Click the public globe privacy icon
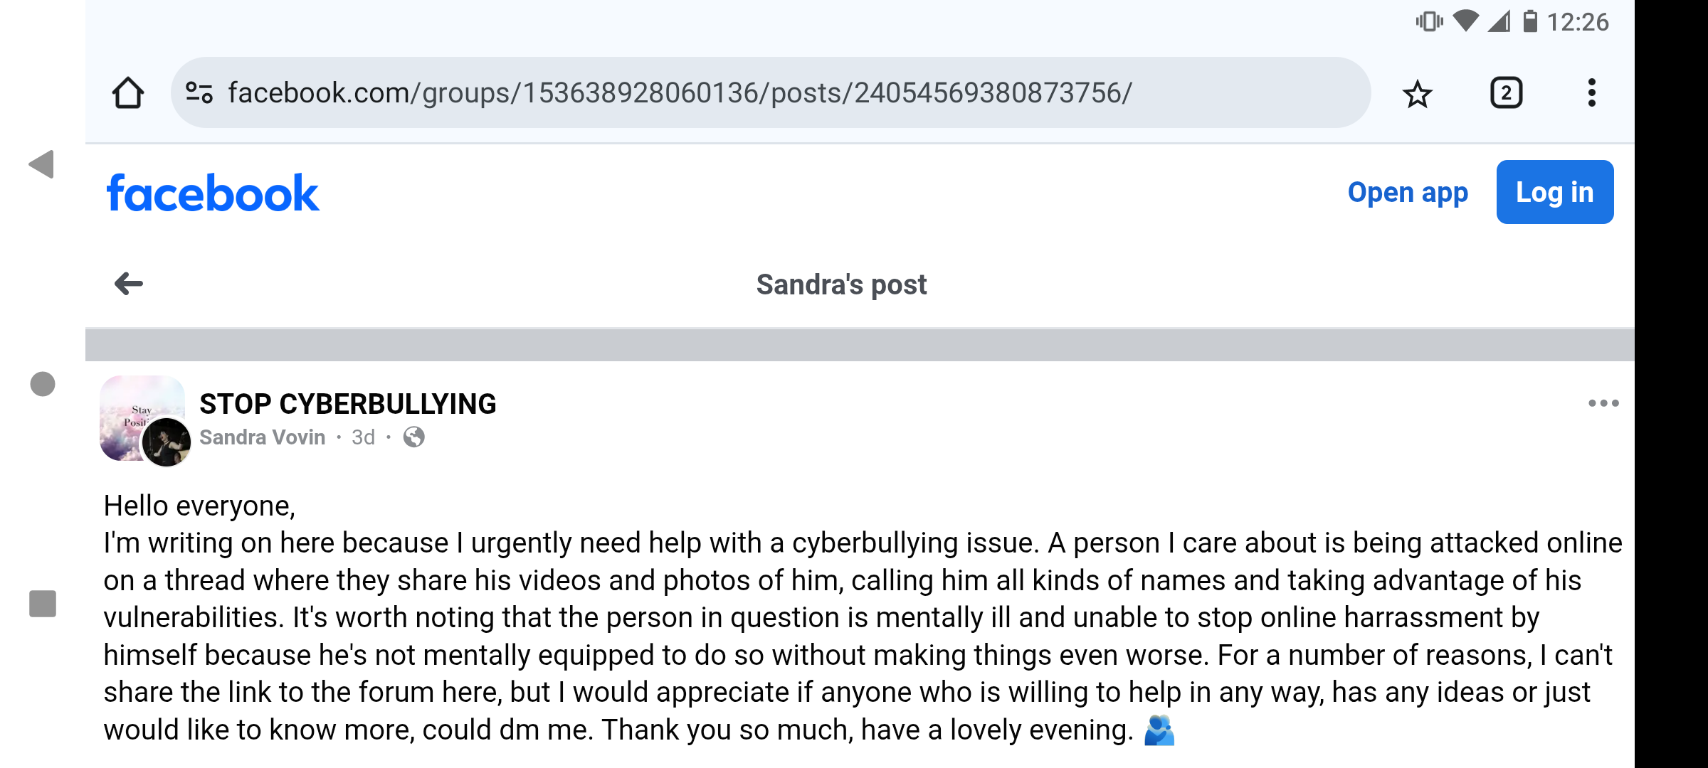Screen dimensions: 1708x768 coord(414,437)
